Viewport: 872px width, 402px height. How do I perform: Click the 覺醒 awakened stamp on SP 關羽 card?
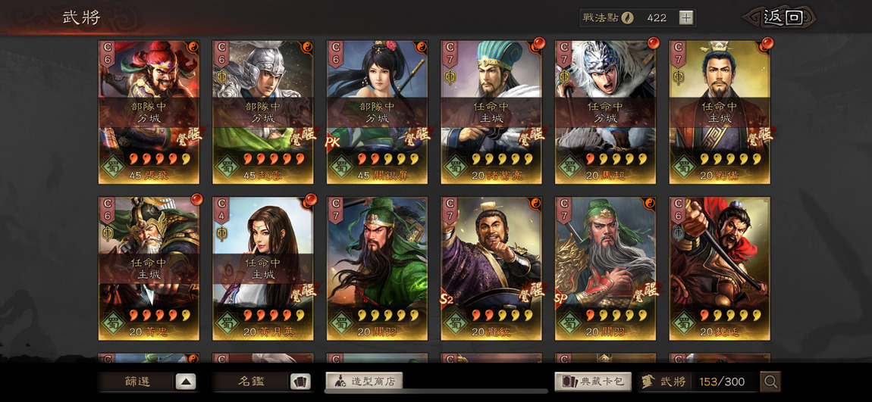click(x=646, y=291)
